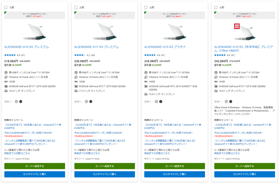Click the 15.6インチ display icon in the 218,980円 card
Image resolution: width=279 pixels, height=183 pixels.
6,91
